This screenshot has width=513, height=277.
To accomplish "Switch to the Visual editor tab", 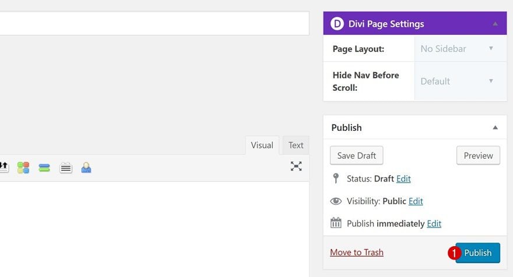I will (262, 145).
